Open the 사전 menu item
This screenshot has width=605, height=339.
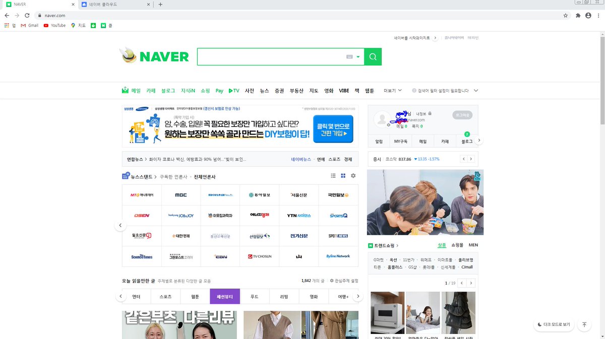[249, 91]
